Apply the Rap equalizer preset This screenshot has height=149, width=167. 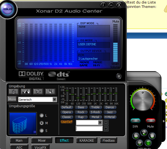81,117
